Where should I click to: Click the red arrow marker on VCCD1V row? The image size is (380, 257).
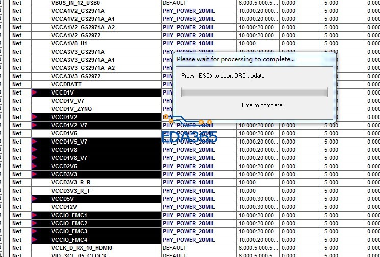(x=34, y=92)
